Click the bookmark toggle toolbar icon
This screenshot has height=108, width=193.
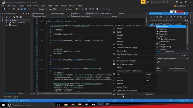coord(97,9)
